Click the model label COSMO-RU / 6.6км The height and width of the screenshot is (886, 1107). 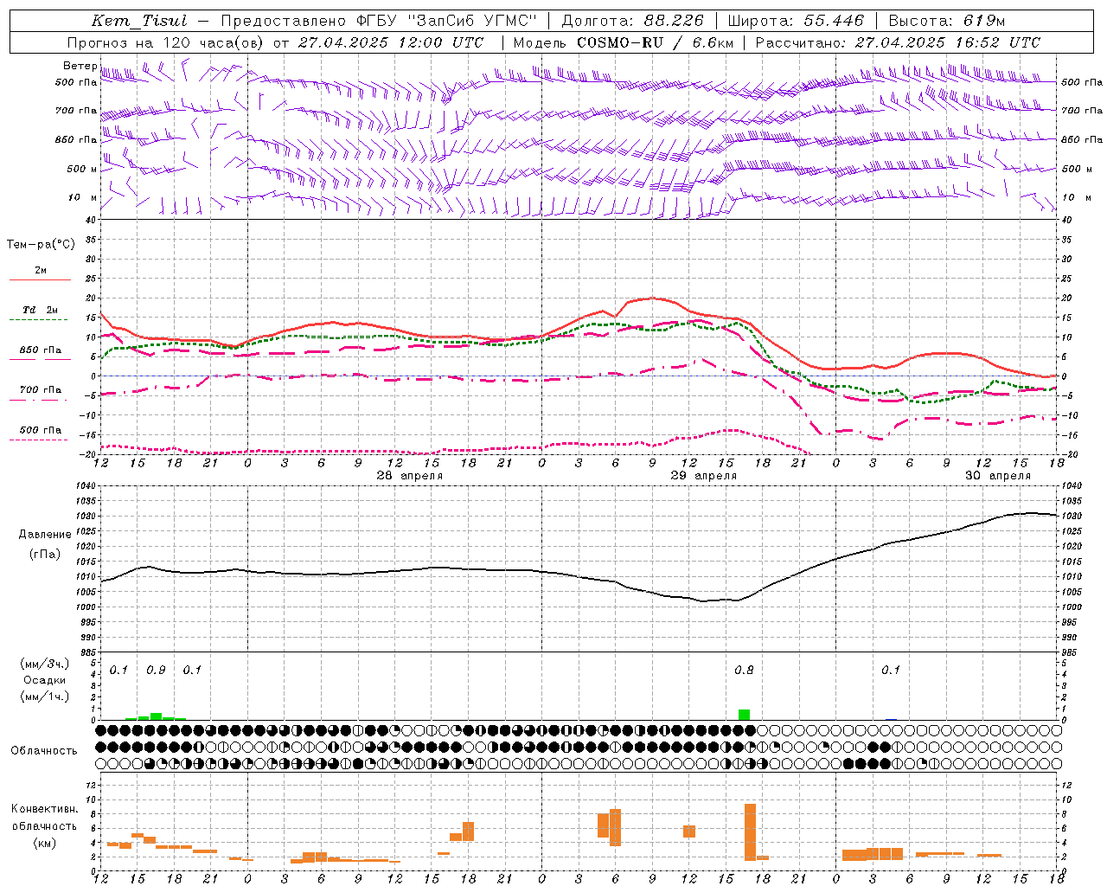pos(655,42)
